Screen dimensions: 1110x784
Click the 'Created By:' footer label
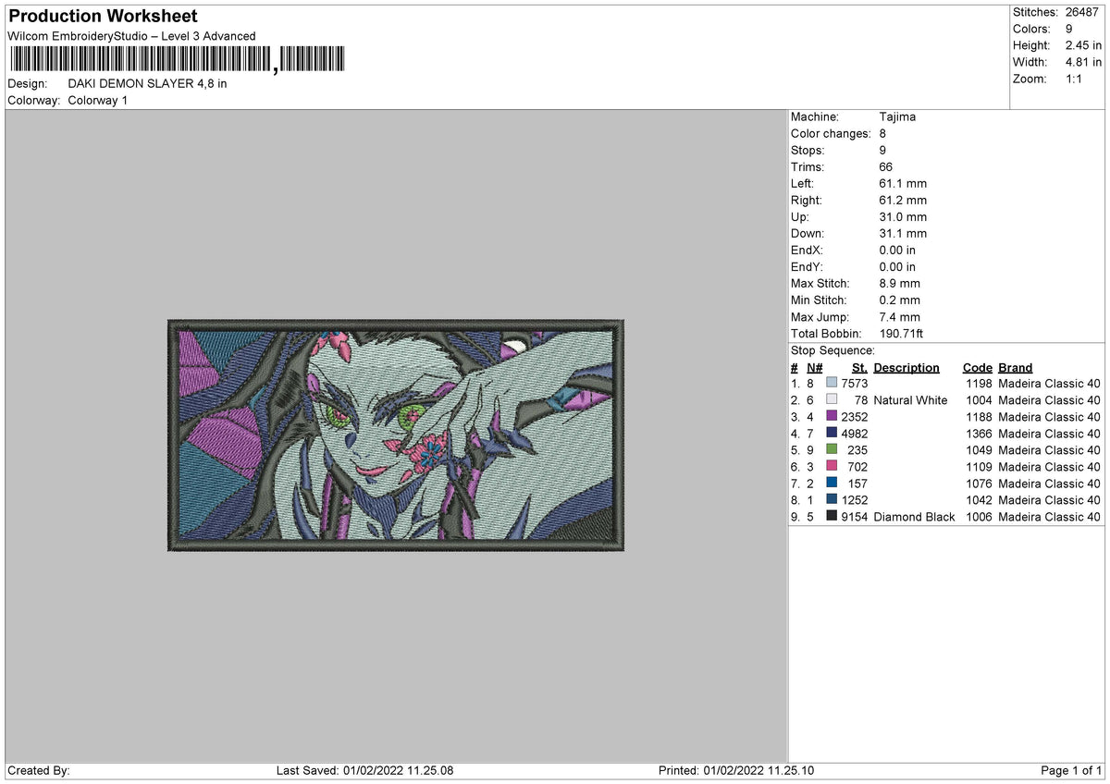38,770
